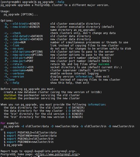Click the --retain option text
This screenshot has width=140, height=157.
16,64
